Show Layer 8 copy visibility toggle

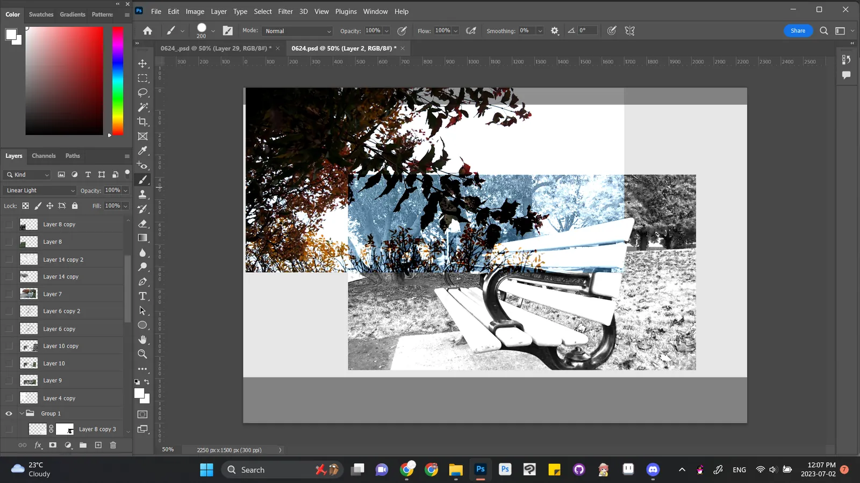(9, 224)
